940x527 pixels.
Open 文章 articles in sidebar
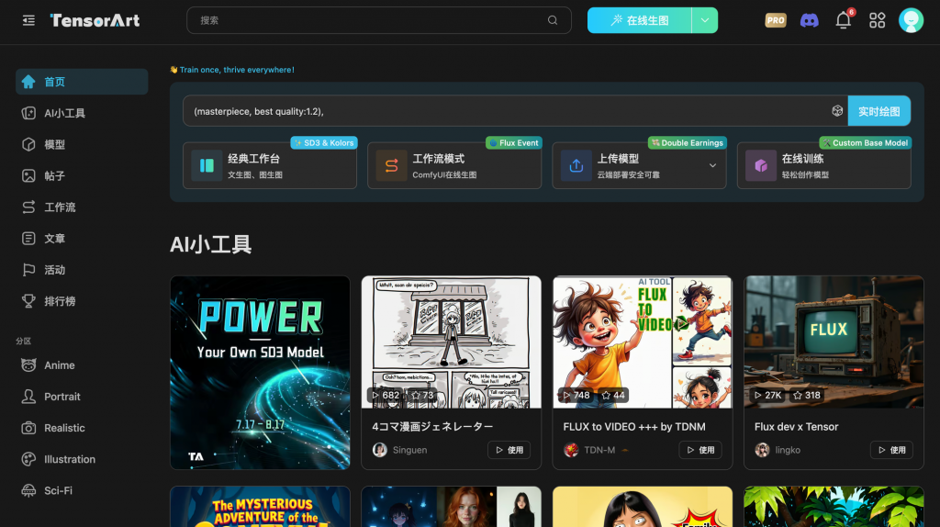[x=82, y=238]
